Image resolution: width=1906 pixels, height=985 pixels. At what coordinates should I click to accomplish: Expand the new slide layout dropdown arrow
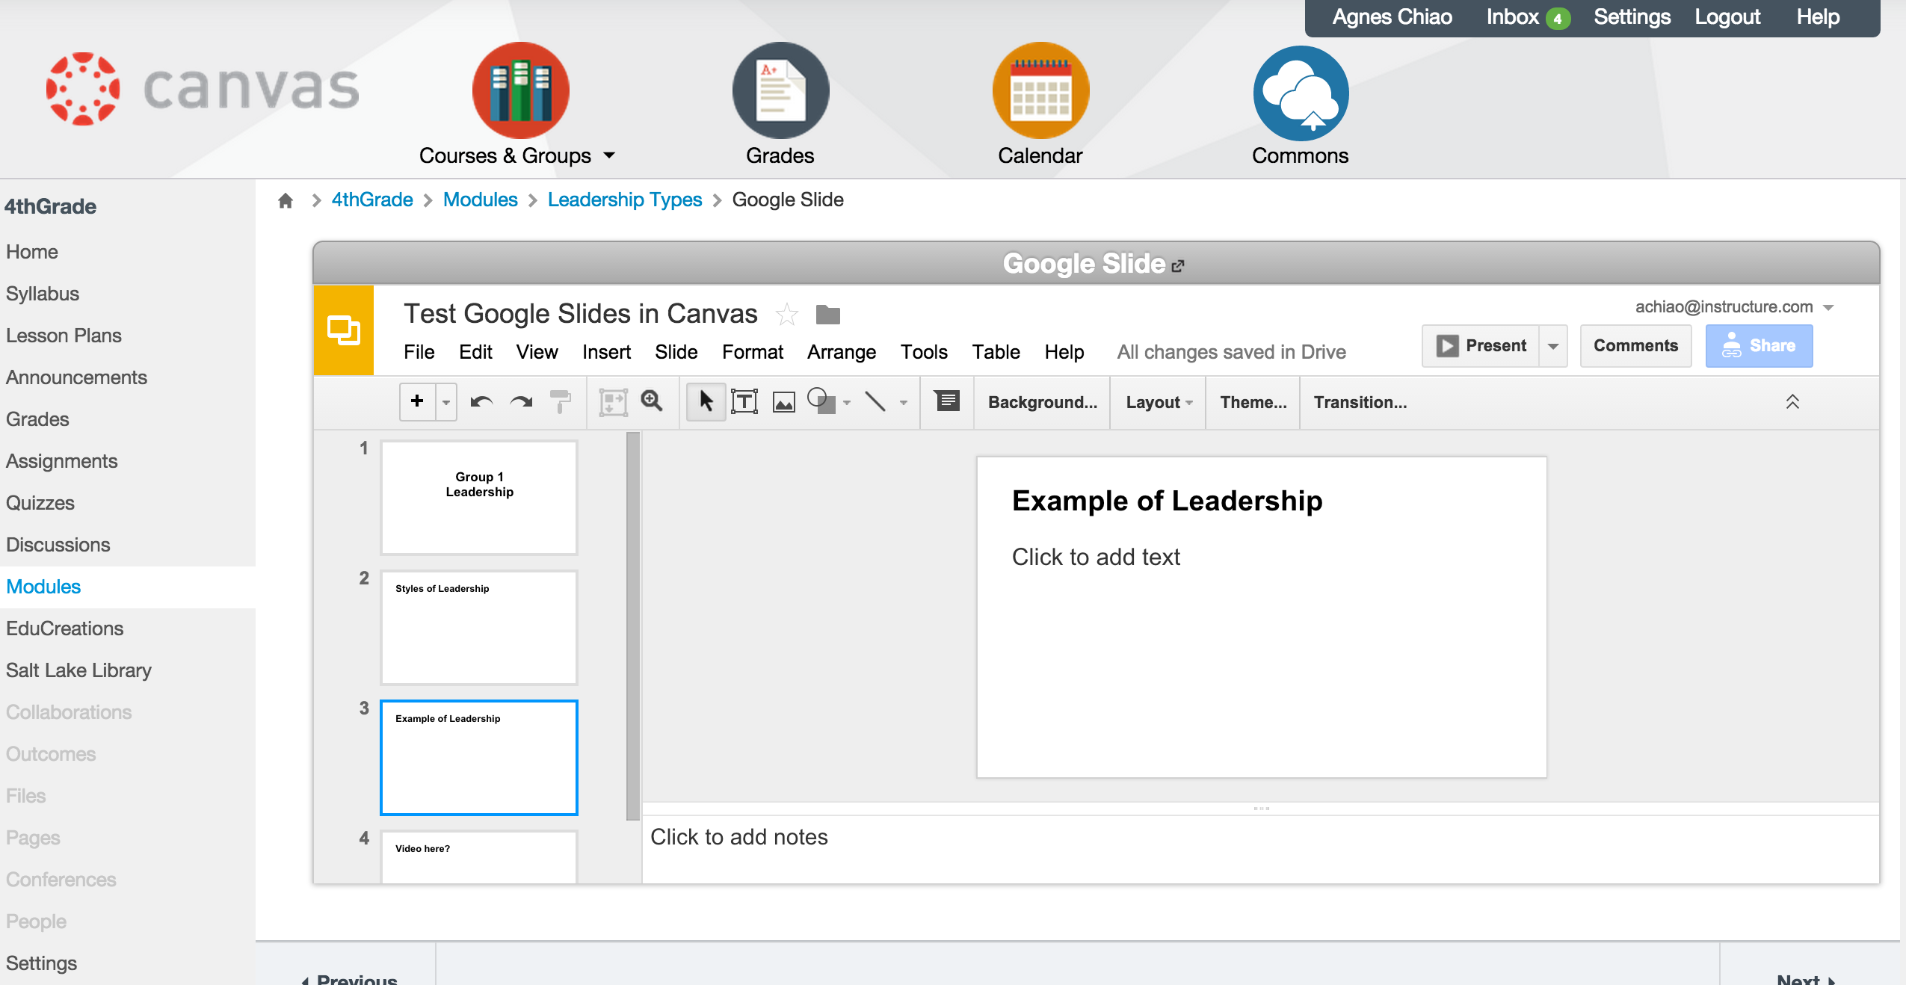coord(446,402)
